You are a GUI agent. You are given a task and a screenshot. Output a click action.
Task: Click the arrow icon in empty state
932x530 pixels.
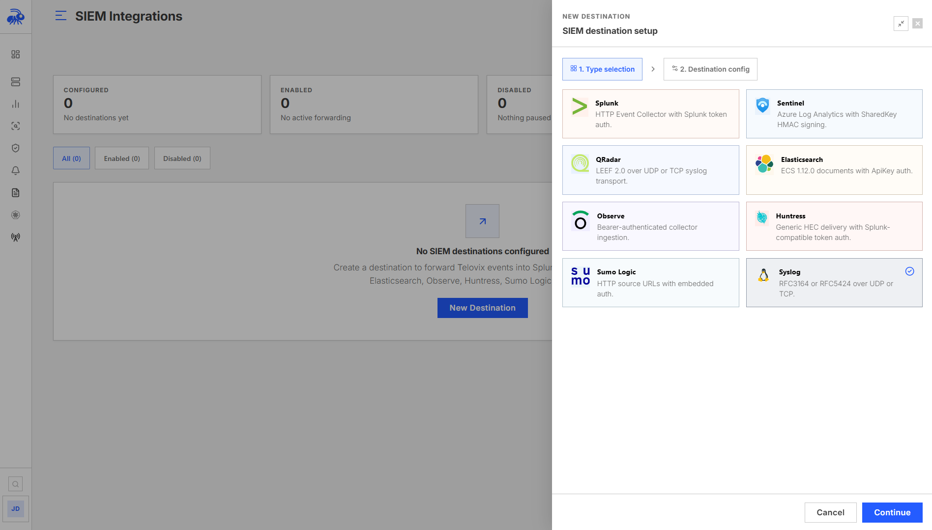pos(483,221)
